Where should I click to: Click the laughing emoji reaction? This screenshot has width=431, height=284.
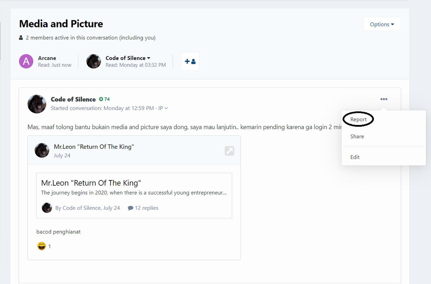click(42, 246)
